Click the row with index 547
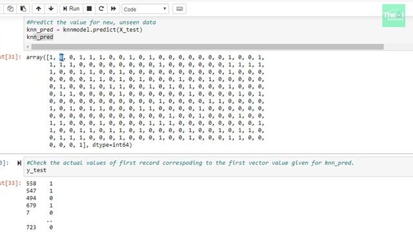The width and height of the screenshot is (413, 232). tap(39, 191)
